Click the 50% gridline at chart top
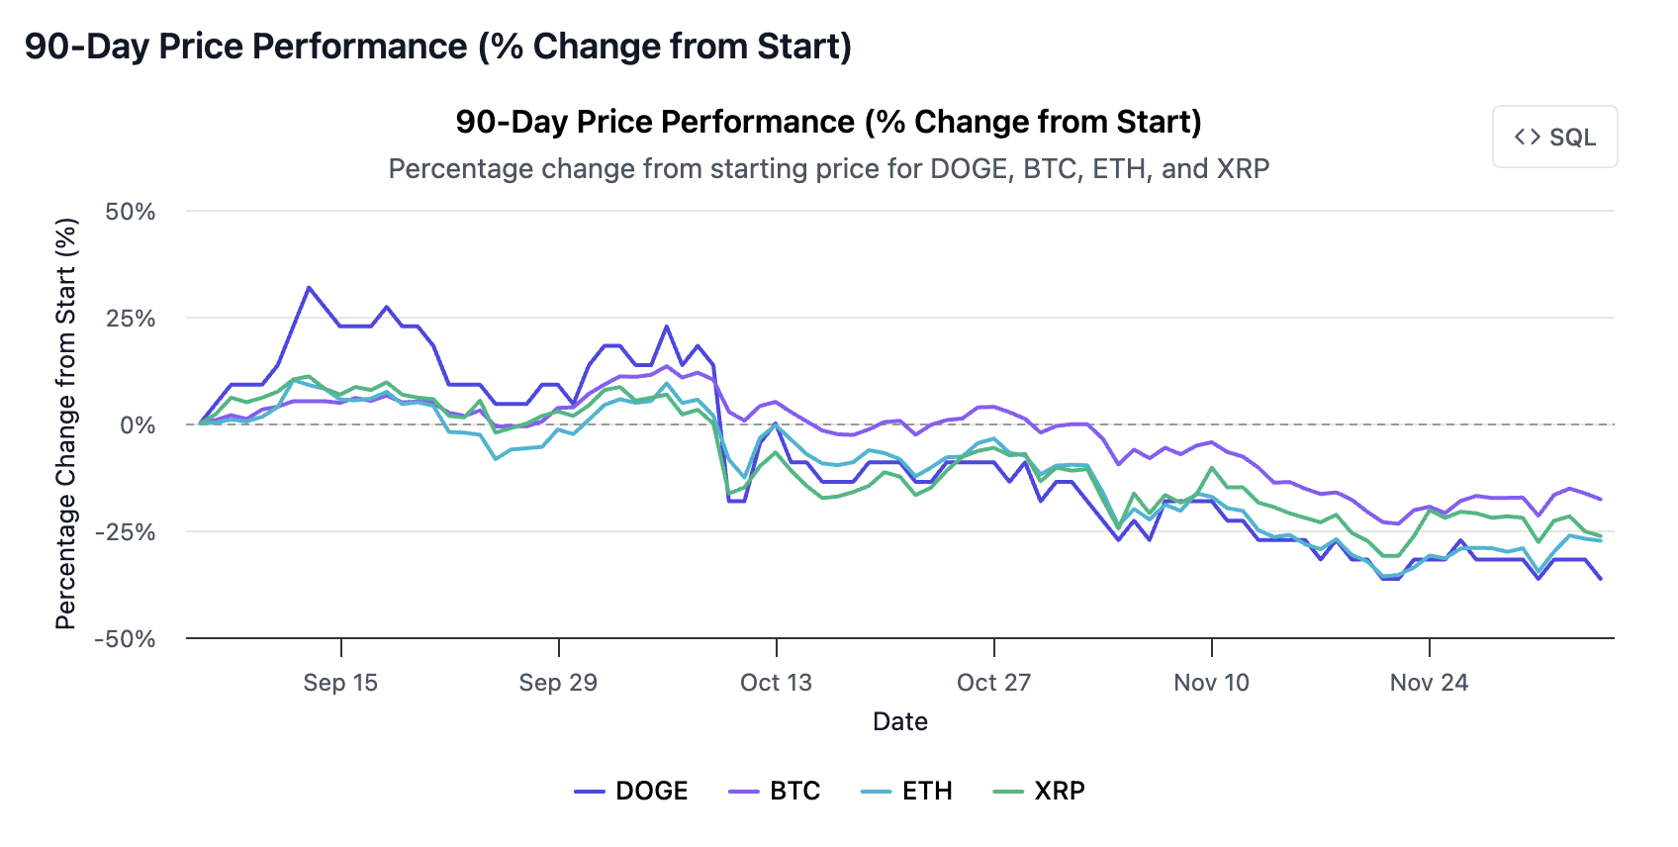Screen dimensions: 1678x847 [x=890, y=210]
